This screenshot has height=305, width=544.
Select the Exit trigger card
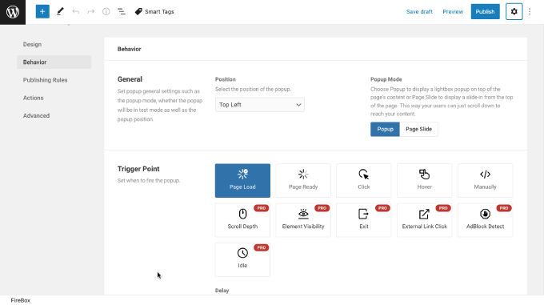[363, 220]
